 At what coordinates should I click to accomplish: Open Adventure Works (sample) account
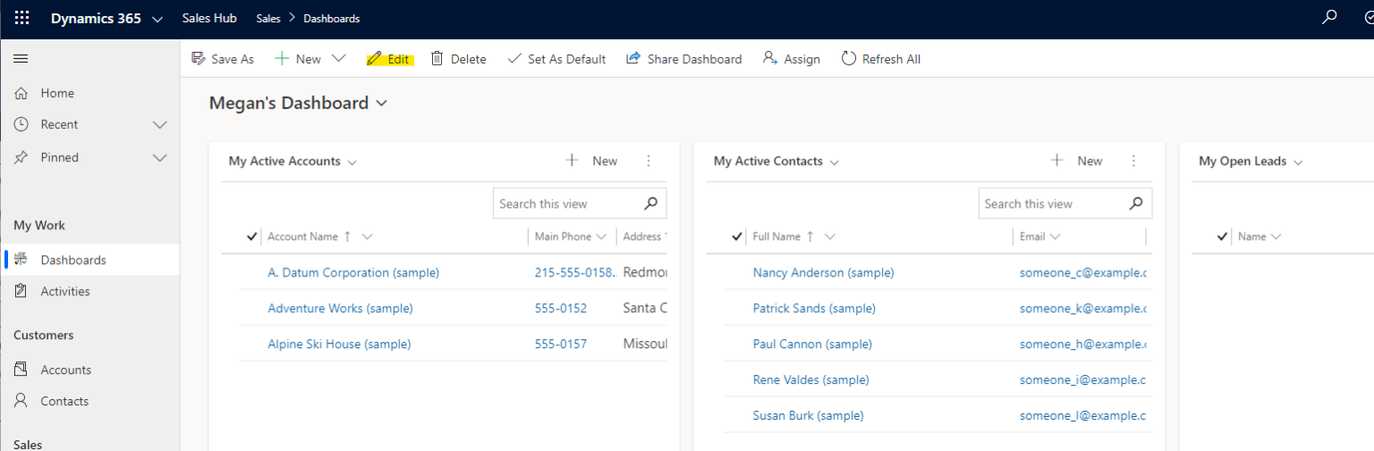[x=340, y=309]
